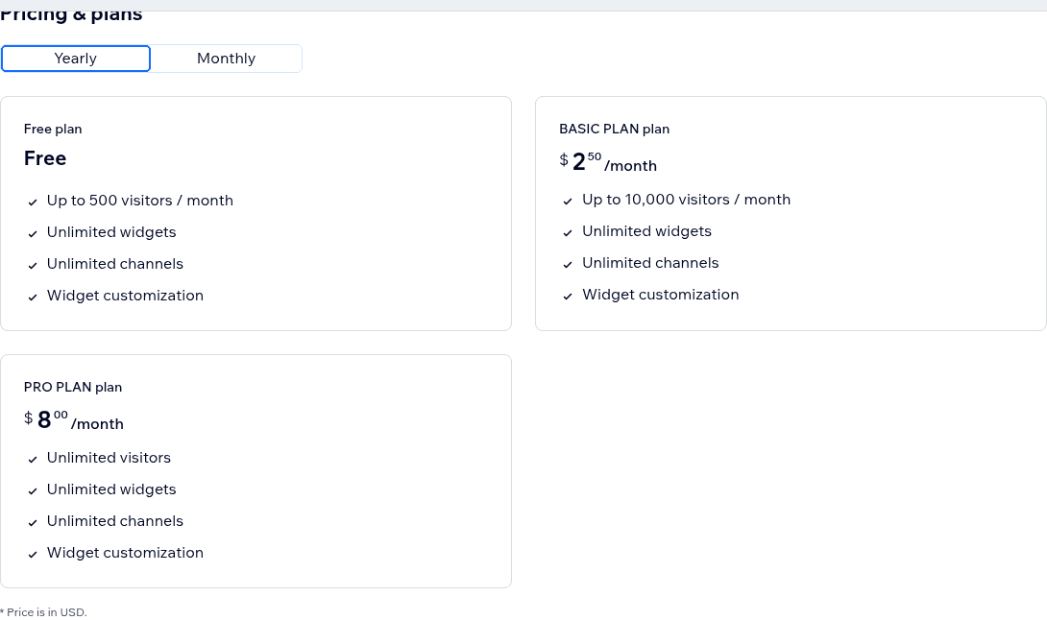
Task: Click BASIC plan 'Unlimited channels' feature
Action: tap(650, 263)
